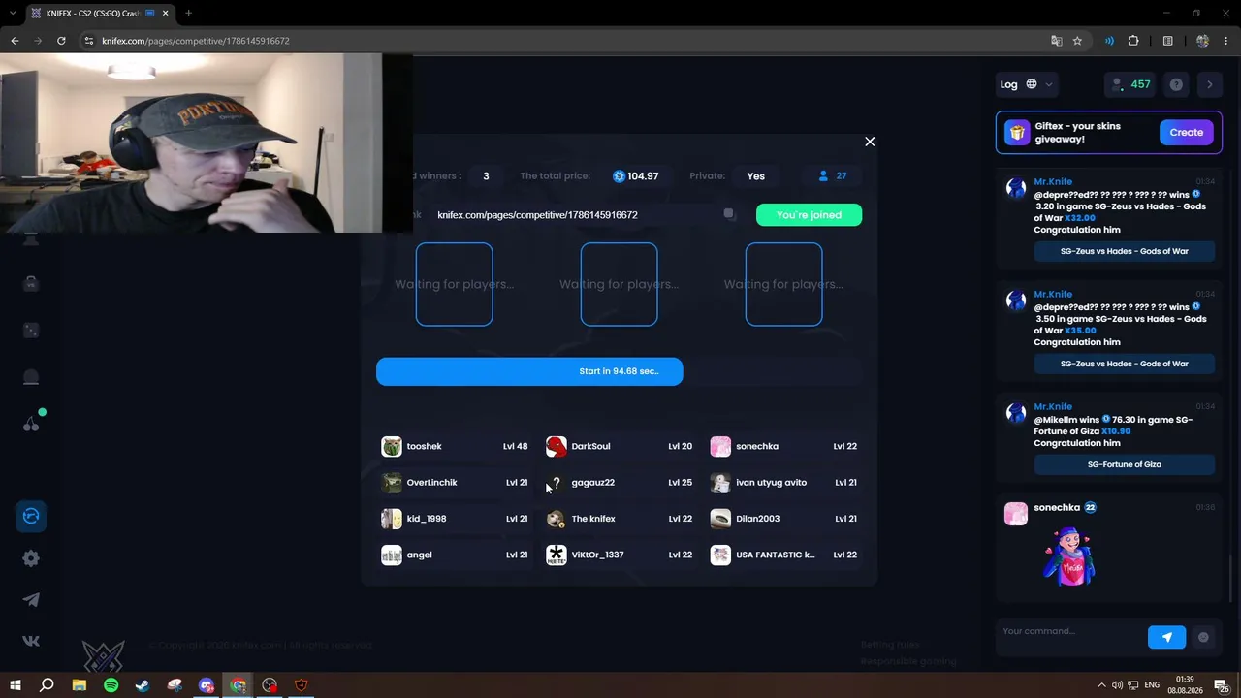The width and height of the screenshot is (1241, 698).
Task: Click sonechka's avatar in chat
Action: (x=1016, y=513)
